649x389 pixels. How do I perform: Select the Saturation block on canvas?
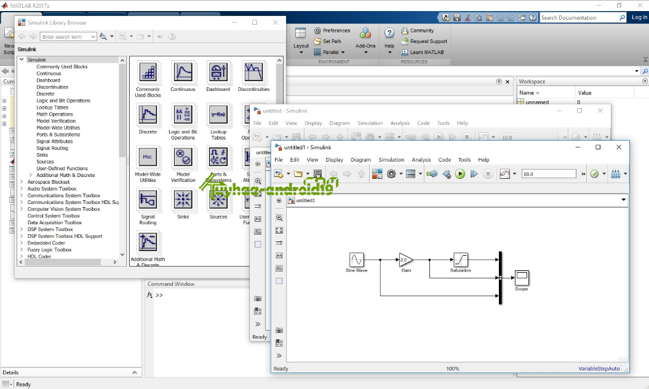click(x=461, y=259)
